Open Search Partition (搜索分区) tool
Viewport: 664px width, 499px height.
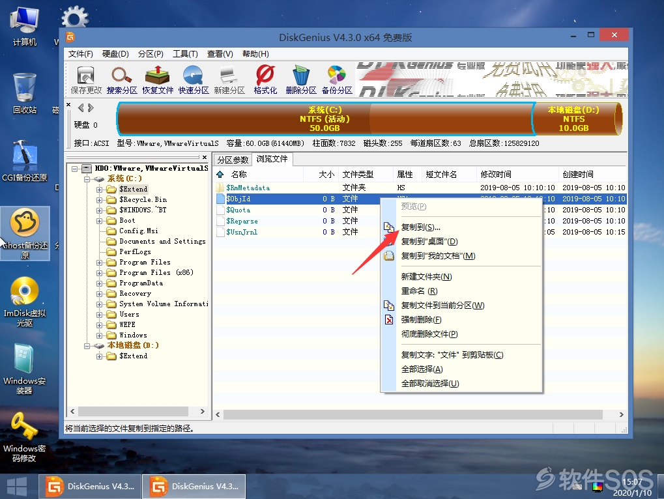point(122,79)
